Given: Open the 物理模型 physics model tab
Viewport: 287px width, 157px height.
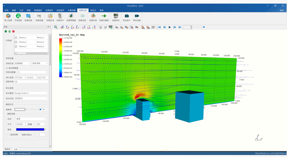Looking at the screenshot, I should [38, 10].
